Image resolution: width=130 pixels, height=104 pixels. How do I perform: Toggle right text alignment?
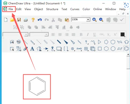click(x=67, y=34)
